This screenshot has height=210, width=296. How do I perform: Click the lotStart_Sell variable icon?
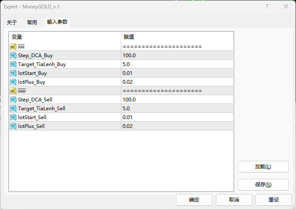13,117
